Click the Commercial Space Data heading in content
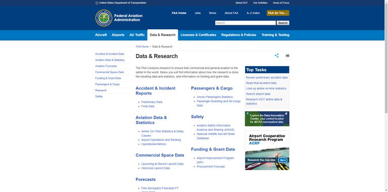Screen dimensions: 388x192 [x=160, y=155]
